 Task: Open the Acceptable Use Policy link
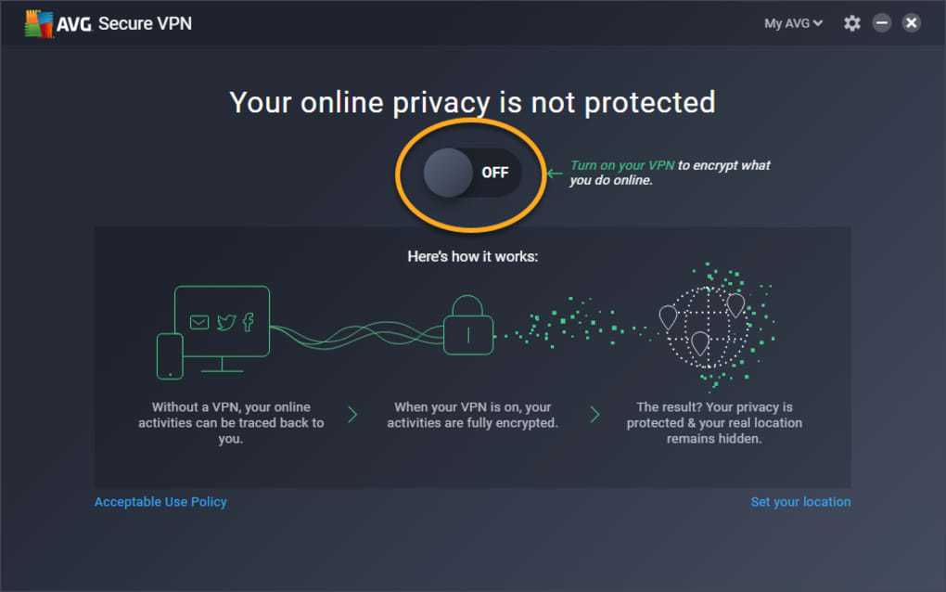tap(160, 502)
